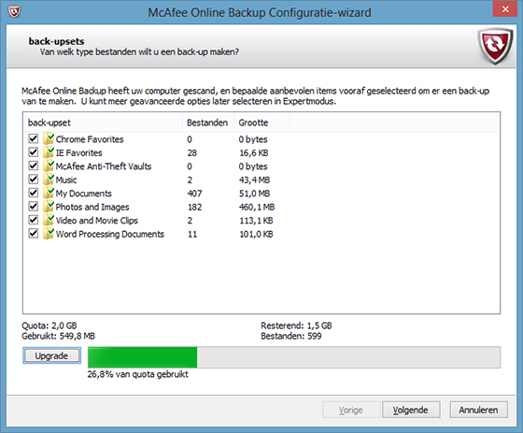
Task: Sort by the Bestanden column header
Action: pos(208,123)
